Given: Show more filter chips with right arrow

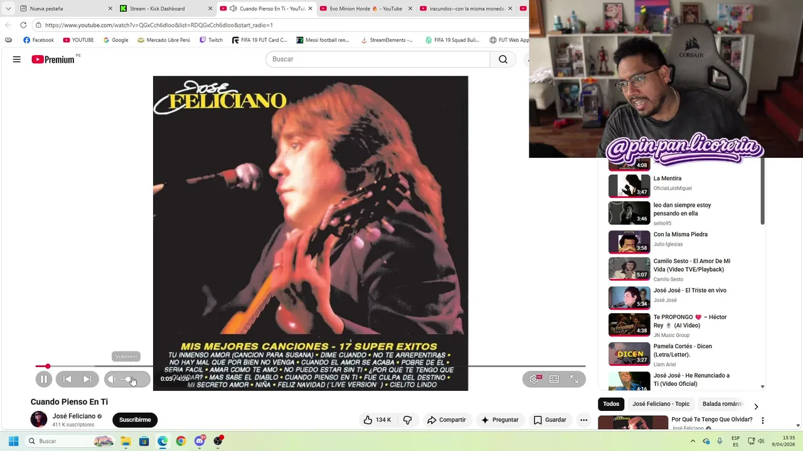Looking at the screenshot, I should point(756,406).
